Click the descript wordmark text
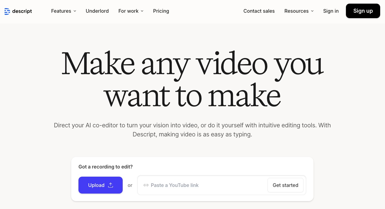The height and width of the screenshot is (209, 385). click(x=22, y=11)
